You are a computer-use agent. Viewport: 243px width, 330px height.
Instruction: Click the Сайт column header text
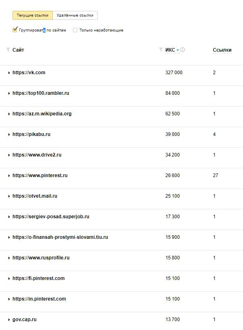point(18,50)
